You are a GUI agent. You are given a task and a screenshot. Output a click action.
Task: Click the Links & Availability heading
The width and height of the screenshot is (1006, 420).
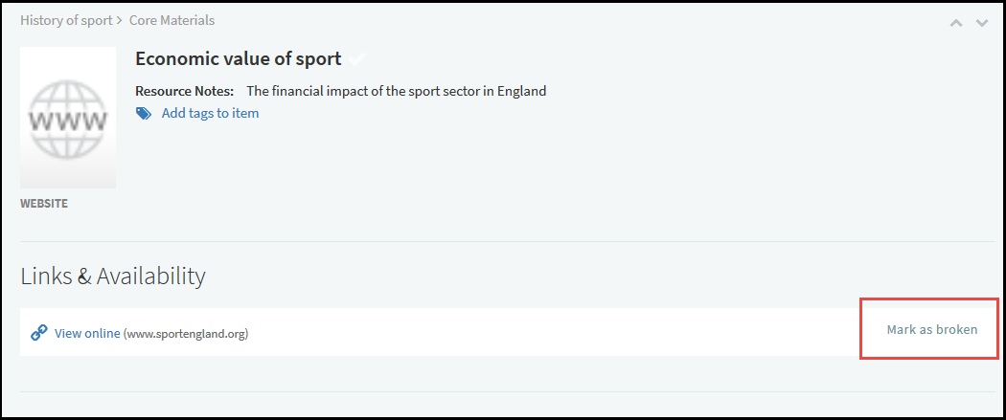point(113,276)
